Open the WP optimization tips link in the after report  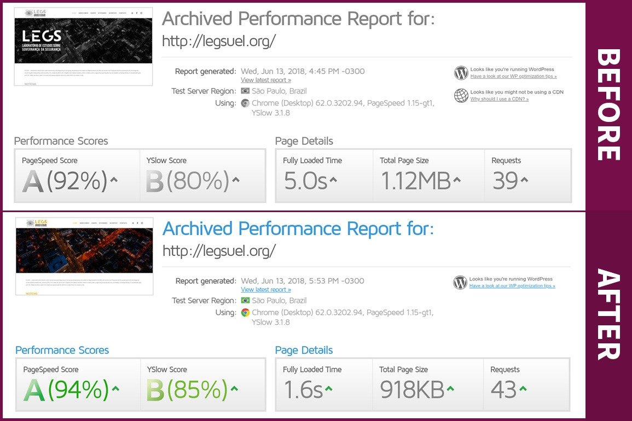512,286
